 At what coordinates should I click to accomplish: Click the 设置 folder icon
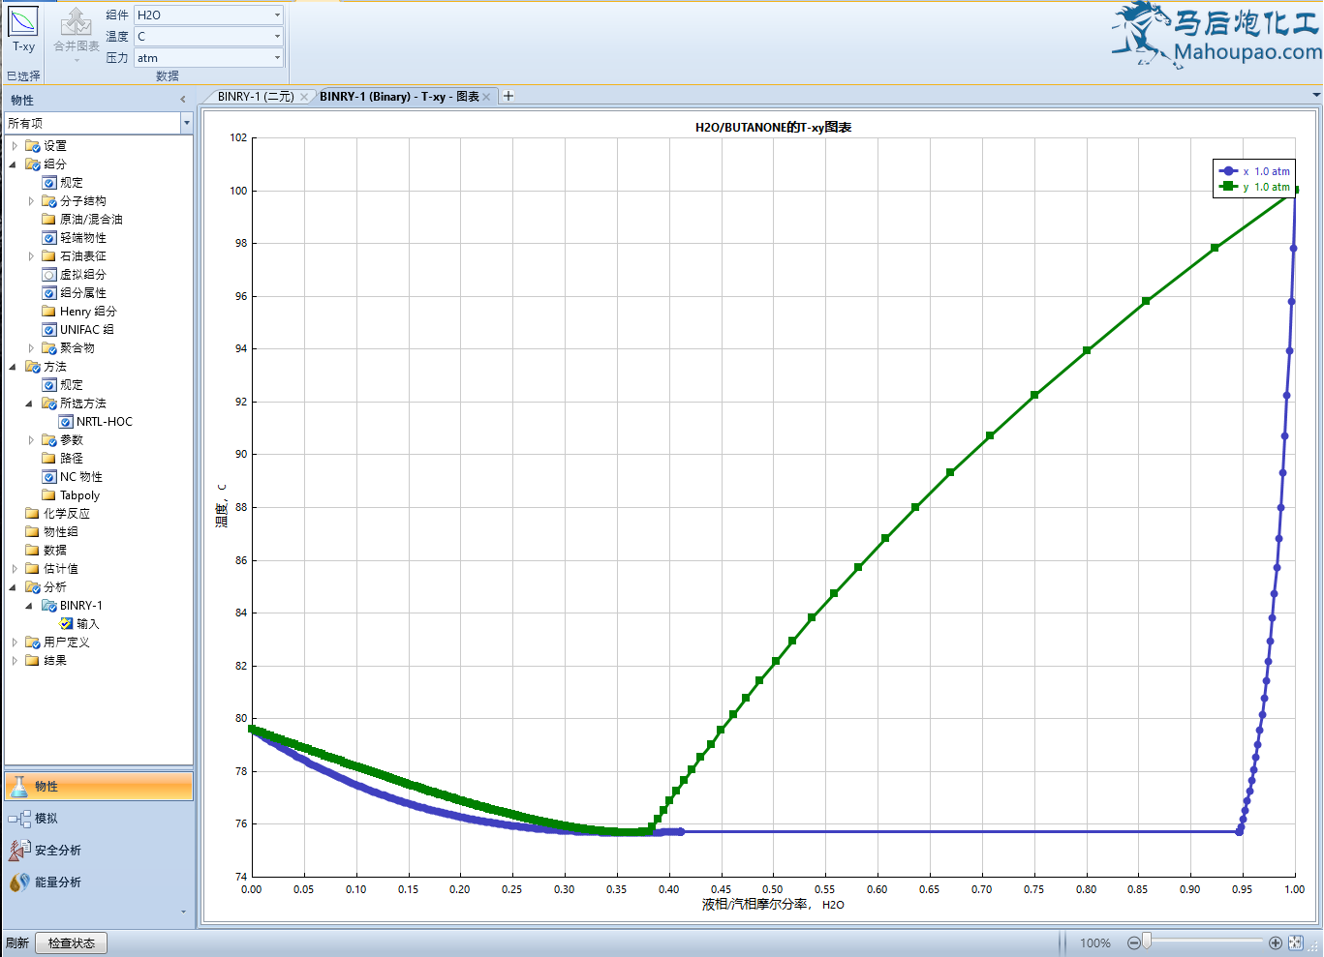point(33,146)
